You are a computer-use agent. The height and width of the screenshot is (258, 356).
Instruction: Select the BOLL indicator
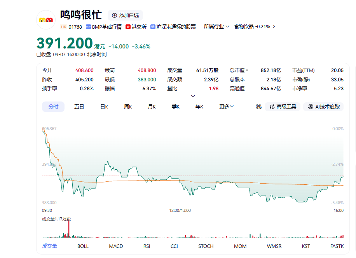(83, 246)
